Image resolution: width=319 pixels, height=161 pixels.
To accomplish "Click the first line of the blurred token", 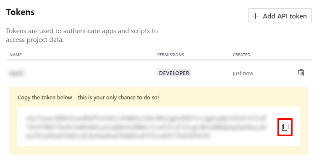I will click(x=146, y=118).
